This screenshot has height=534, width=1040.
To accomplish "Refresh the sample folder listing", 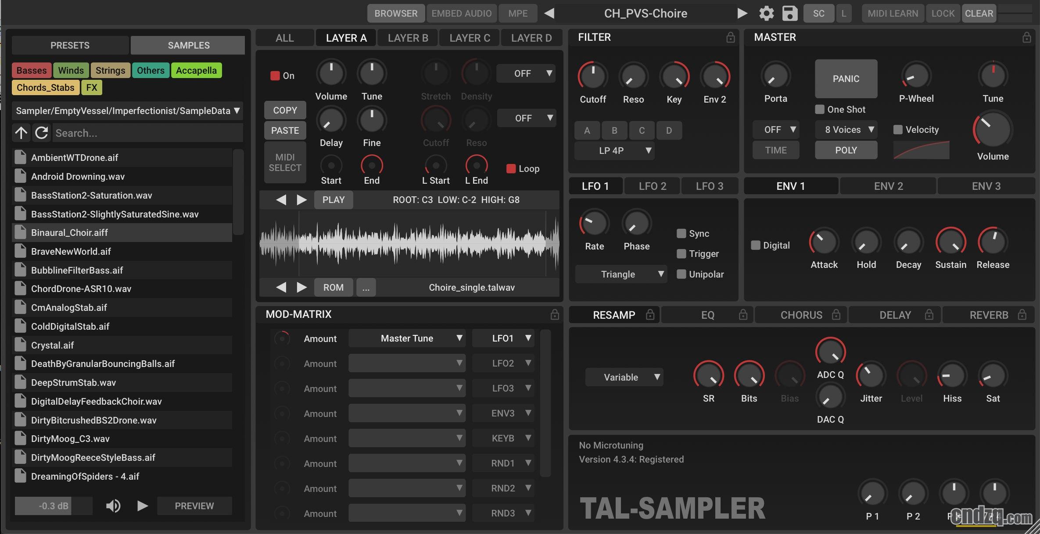I will click(x=41, y=132).
